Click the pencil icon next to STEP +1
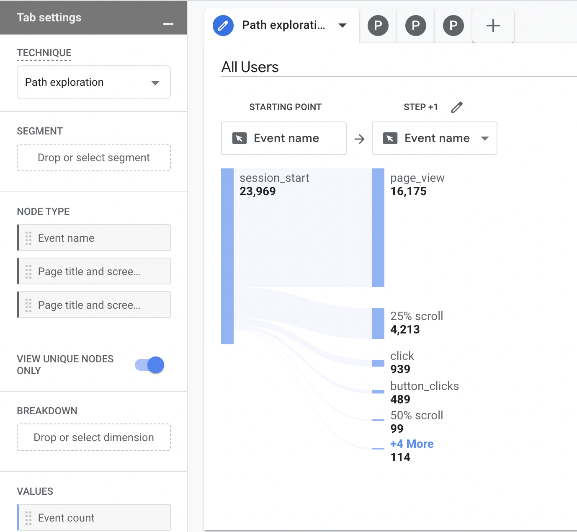This screenshot has height=532, width=577. click(456, 107)
